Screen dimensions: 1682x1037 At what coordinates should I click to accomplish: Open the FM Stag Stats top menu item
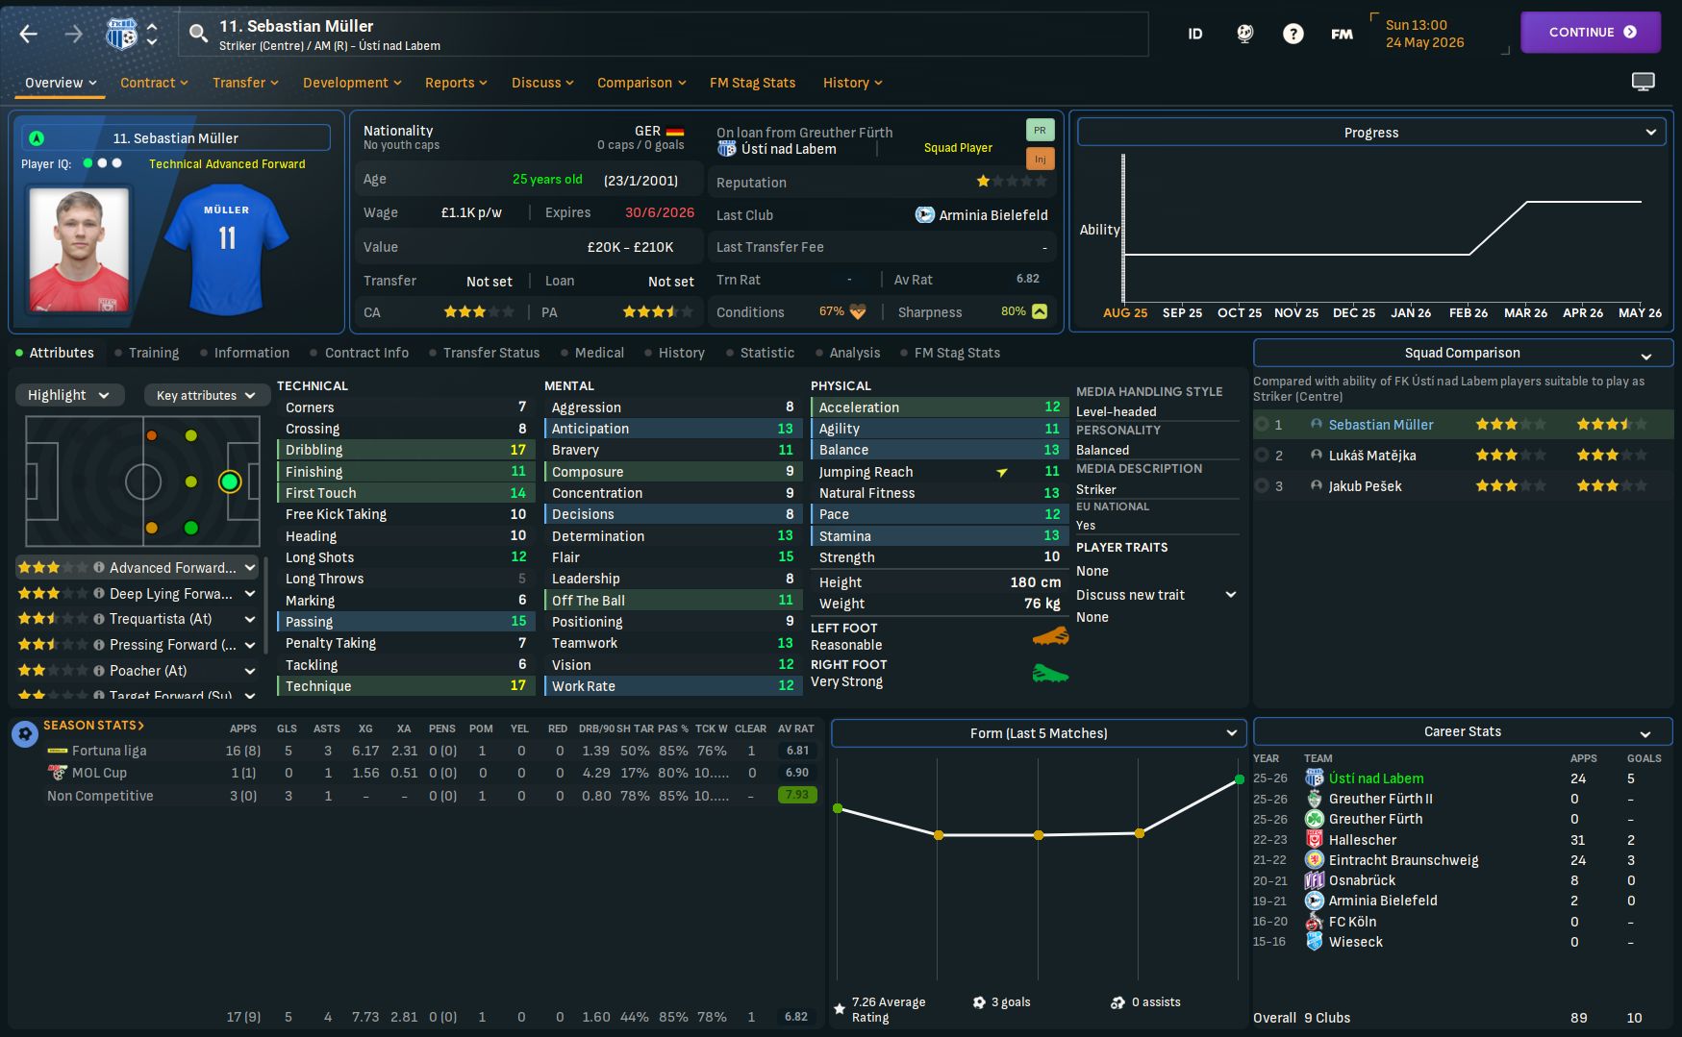[x=752, y=83]
